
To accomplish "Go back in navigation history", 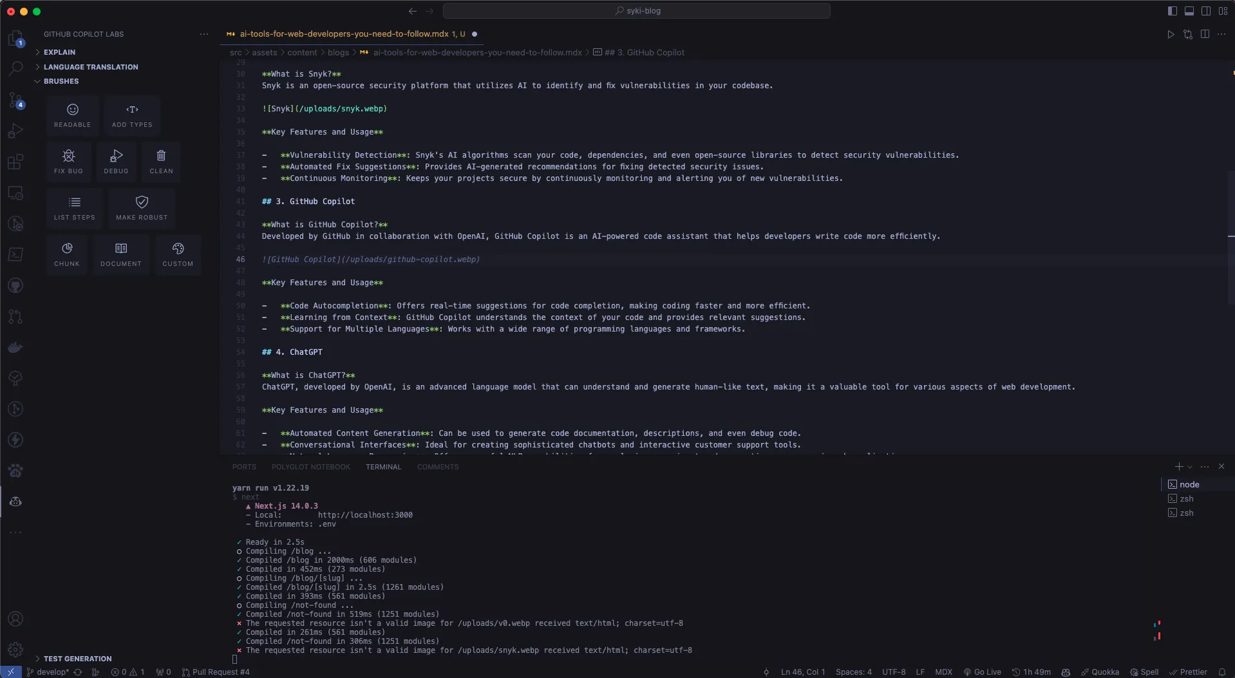I will (x=413, y=11).
